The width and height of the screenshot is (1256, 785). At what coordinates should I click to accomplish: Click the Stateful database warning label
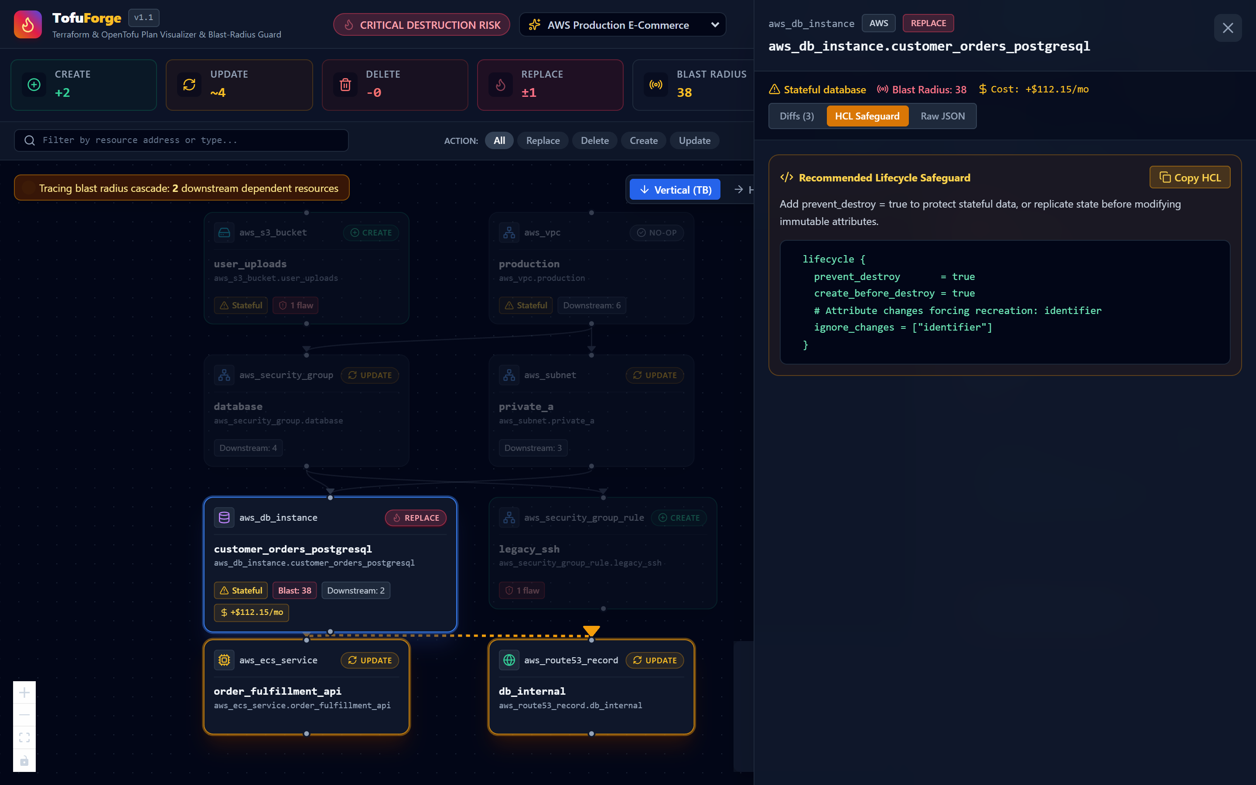817,89
